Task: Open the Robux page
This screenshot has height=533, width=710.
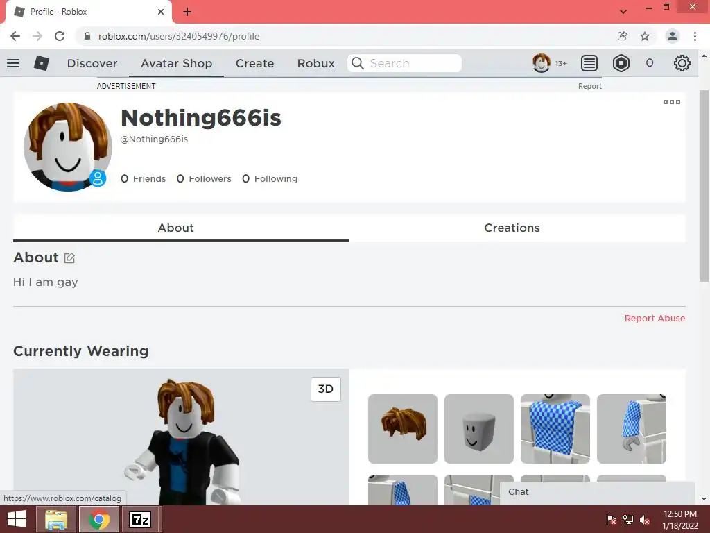Action: pos(315,63)
